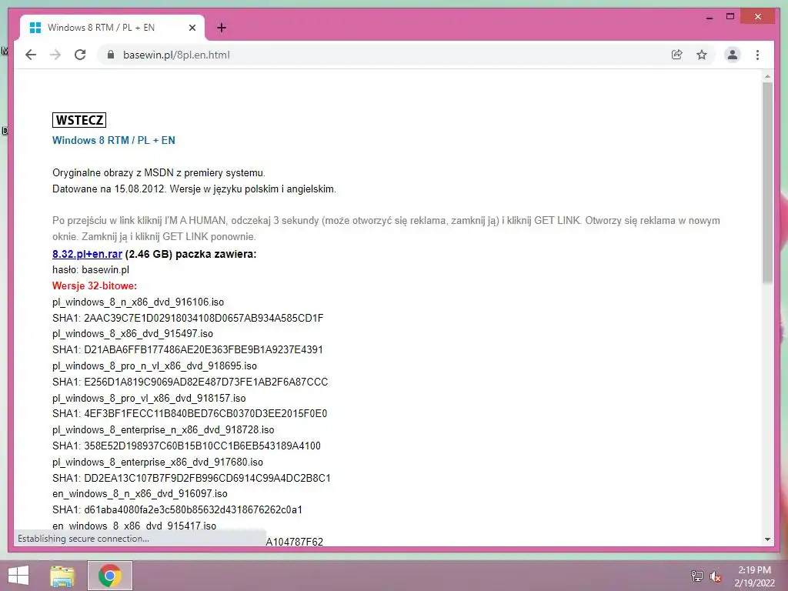Go back using browser back arrow
788x591 pixels.
31,55
